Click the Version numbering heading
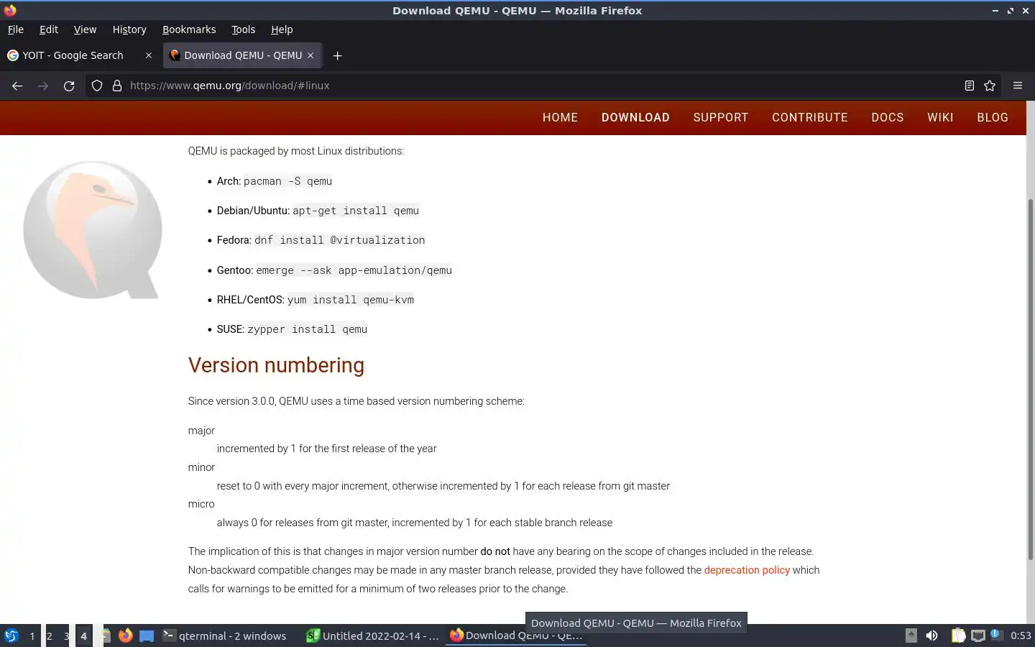The image size is (1035, 647). (x=276, y=365)
